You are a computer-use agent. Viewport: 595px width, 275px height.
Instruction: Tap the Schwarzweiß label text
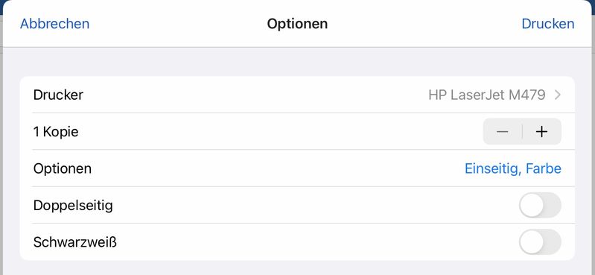click(x=74, y=242)
